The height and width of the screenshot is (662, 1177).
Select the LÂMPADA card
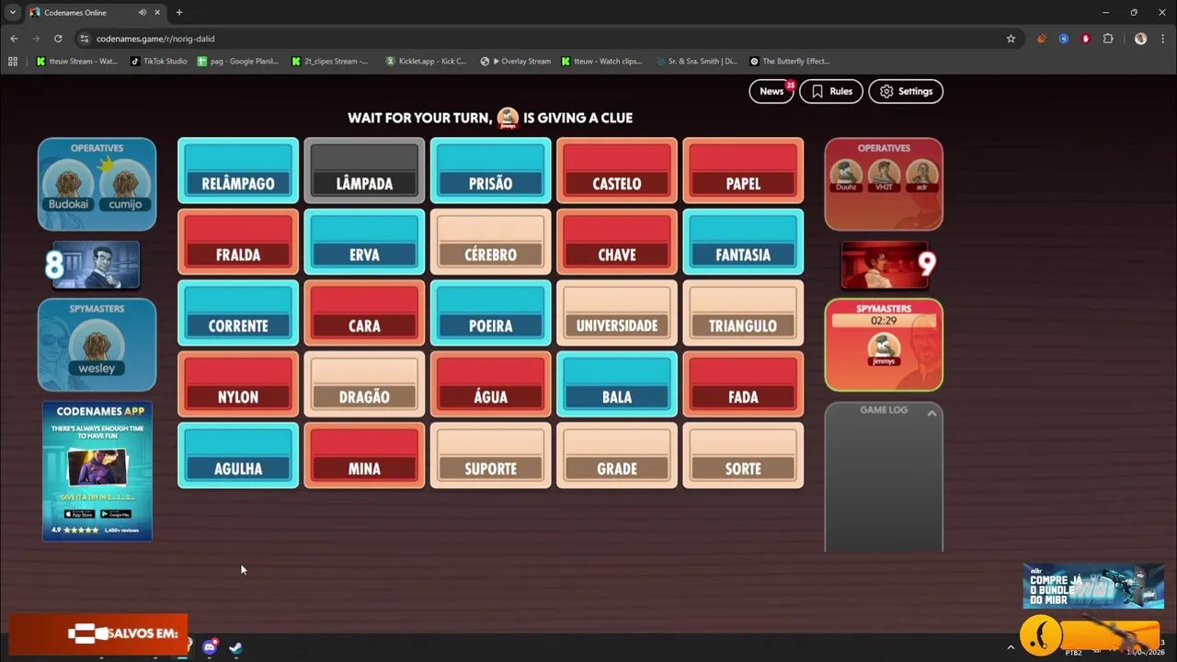(364, 170)
